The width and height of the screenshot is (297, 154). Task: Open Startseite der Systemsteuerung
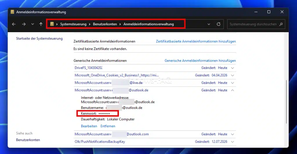[39, 39]
